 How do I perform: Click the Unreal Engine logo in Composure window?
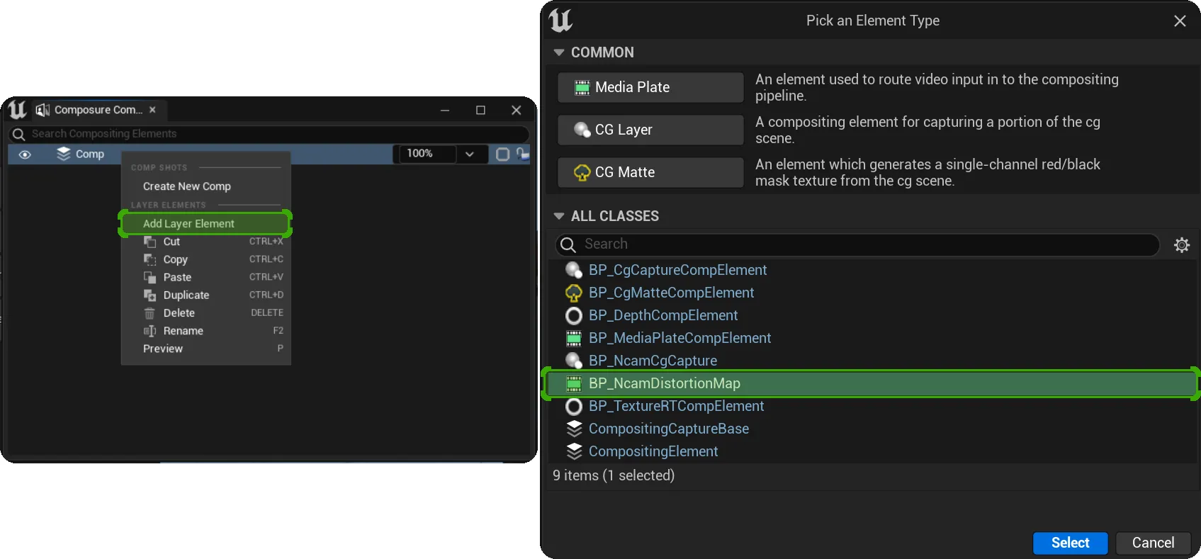pos(17,110)
